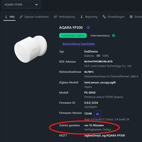The image size is (142, 142).
Task: Click the Beschreibung bearbeiten link
Action: tap(79, 44)
